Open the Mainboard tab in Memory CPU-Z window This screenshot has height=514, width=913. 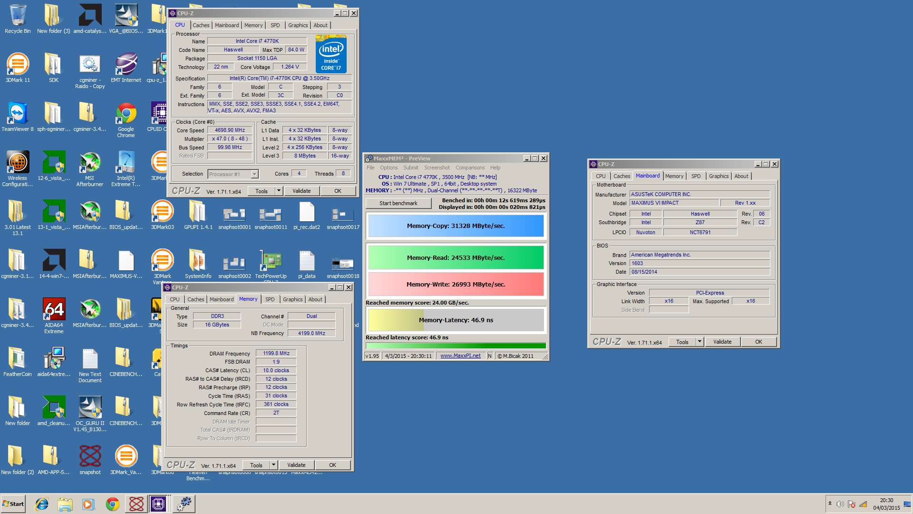(x=222, y=299)
